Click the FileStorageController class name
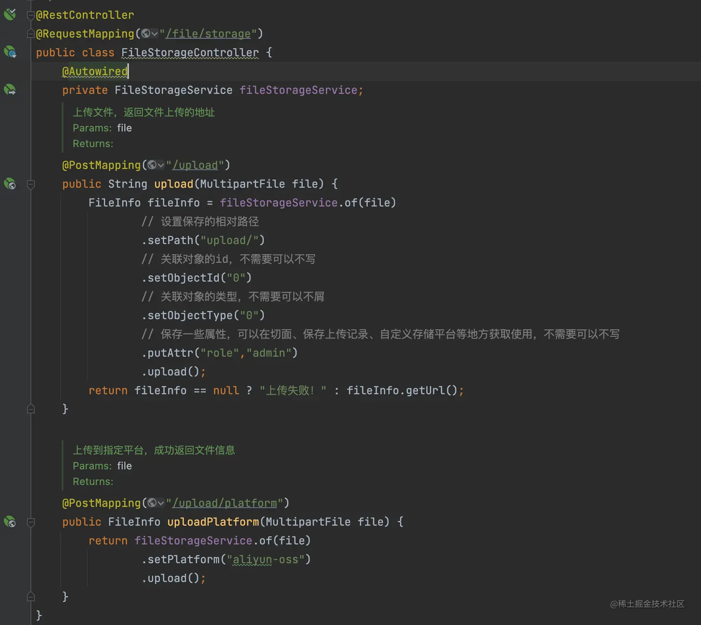The image size is (701, 625). [x=190, y=52]
